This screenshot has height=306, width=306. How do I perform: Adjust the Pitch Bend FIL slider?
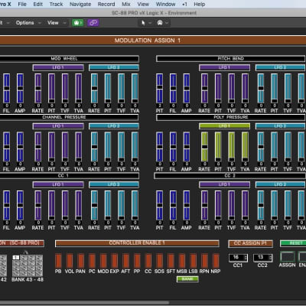pos(173,88)
